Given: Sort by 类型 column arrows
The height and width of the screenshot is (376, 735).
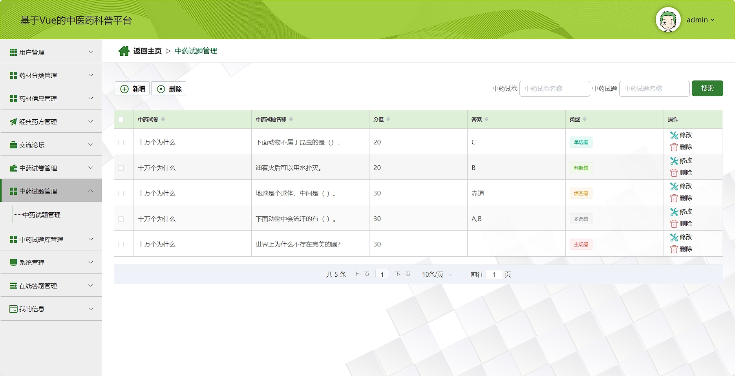Looking at the screenshot, I should pos(585,119).
